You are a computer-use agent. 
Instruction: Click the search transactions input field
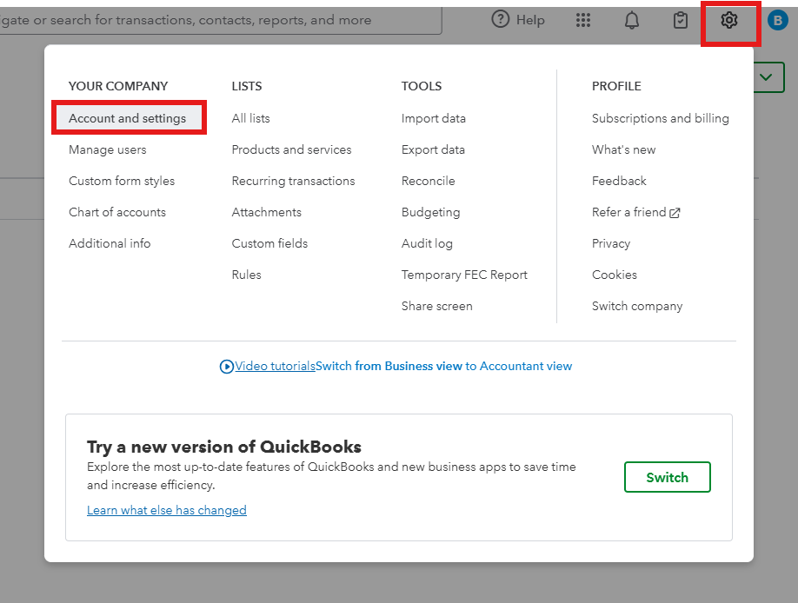219,20
